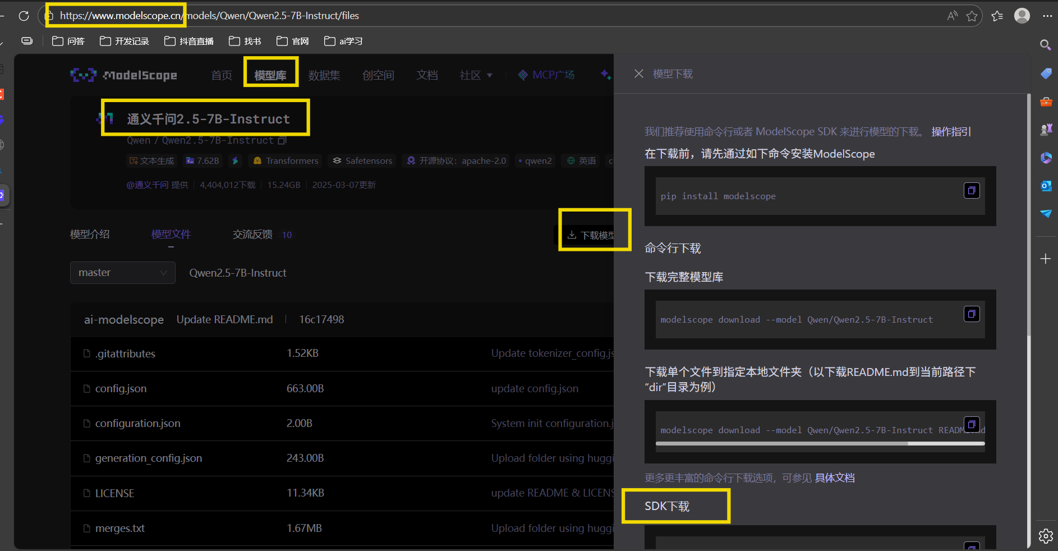Open the configuration.json file
1058x551 pixels.
coord(138,424)
